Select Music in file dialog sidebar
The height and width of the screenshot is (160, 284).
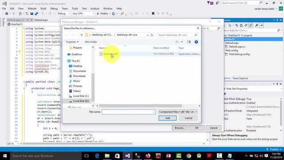point(76,81)
